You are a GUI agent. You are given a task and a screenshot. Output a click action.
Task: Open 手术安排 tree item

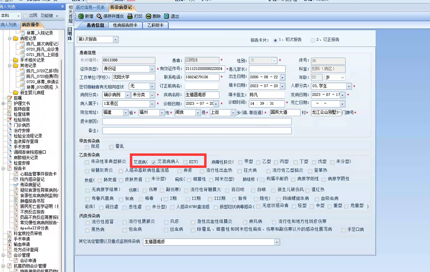coord(22,147)
